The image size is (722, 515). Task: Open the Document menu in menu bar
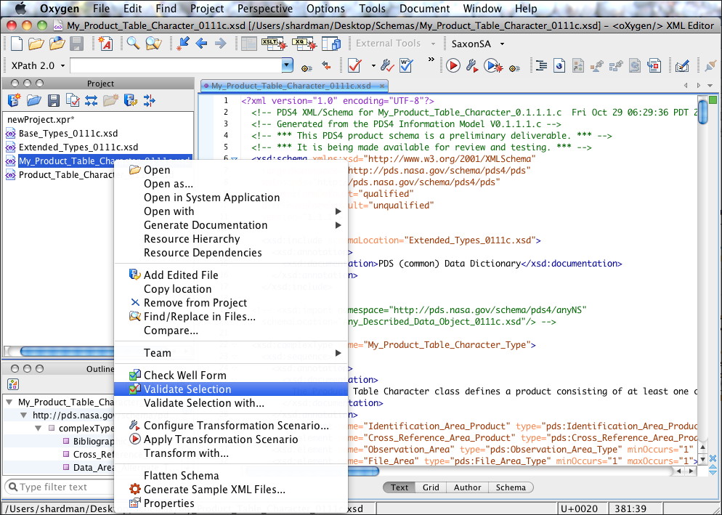click(x=424, y=9)
